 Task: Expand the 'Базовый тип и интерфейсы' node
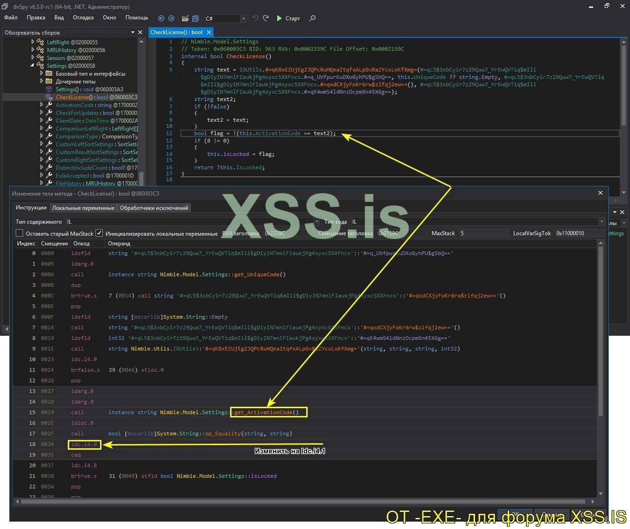click(x=42, y=74)
